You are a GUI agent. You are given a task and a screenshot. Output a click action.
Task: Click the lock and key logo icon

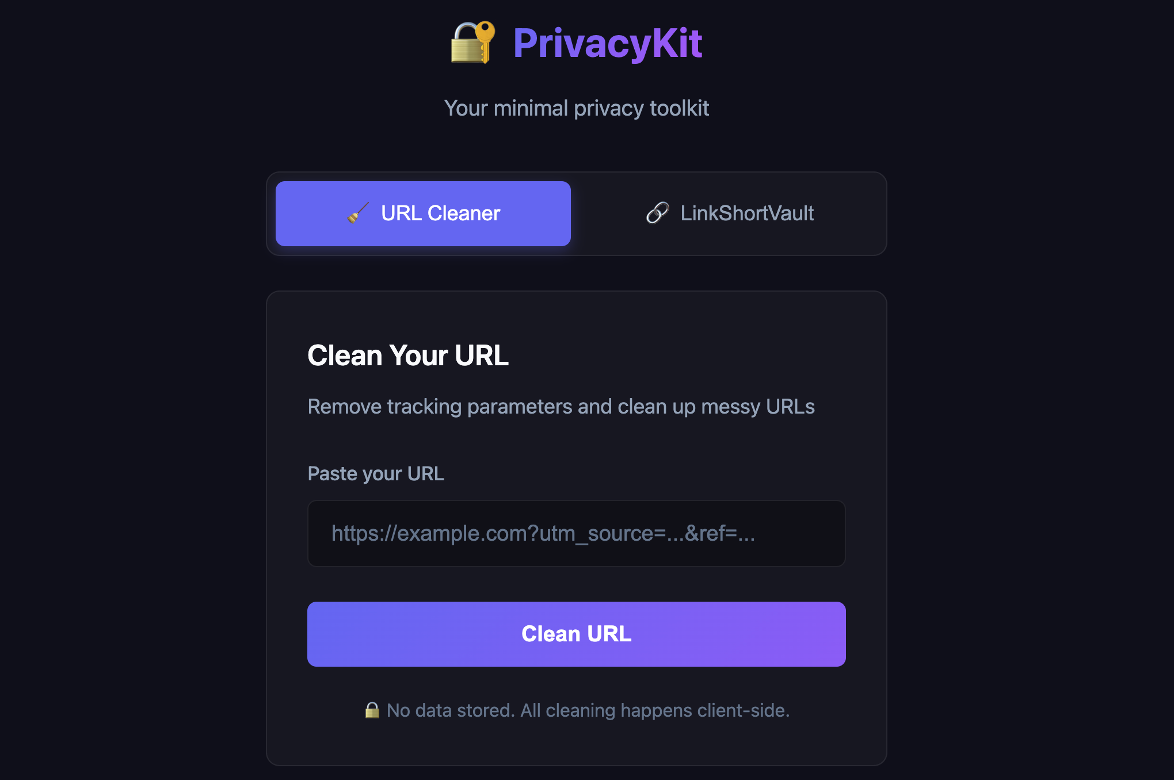pos(472,43)
